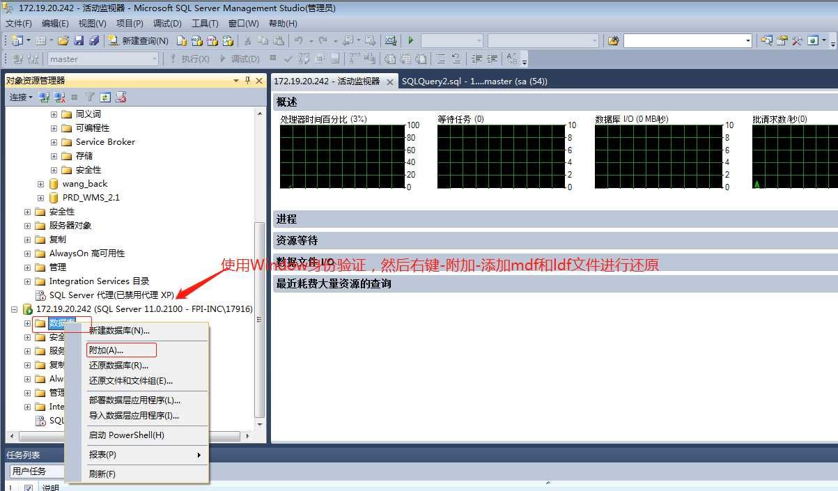Screen dimensions: 838x491
Task: Click the Copy toolbar icon
Action: 263,41
